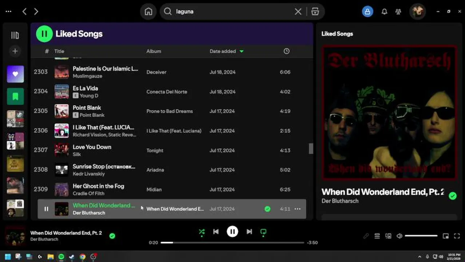Open album Midian
465x262 pixels.
[x=154, y=190]
